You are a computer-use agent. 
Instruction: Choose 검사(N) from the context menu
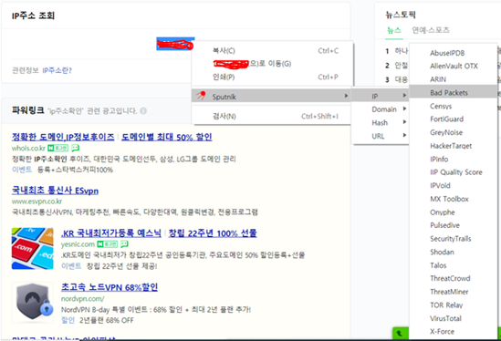coord(272,116)
